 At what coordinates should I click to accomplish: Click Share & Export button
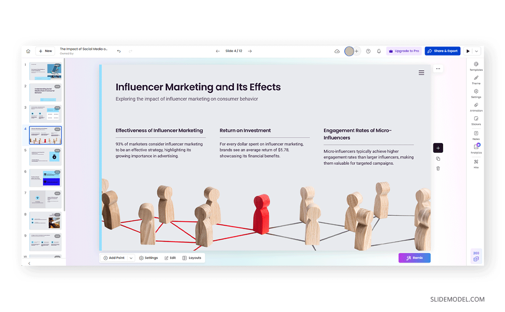point(442,51)
